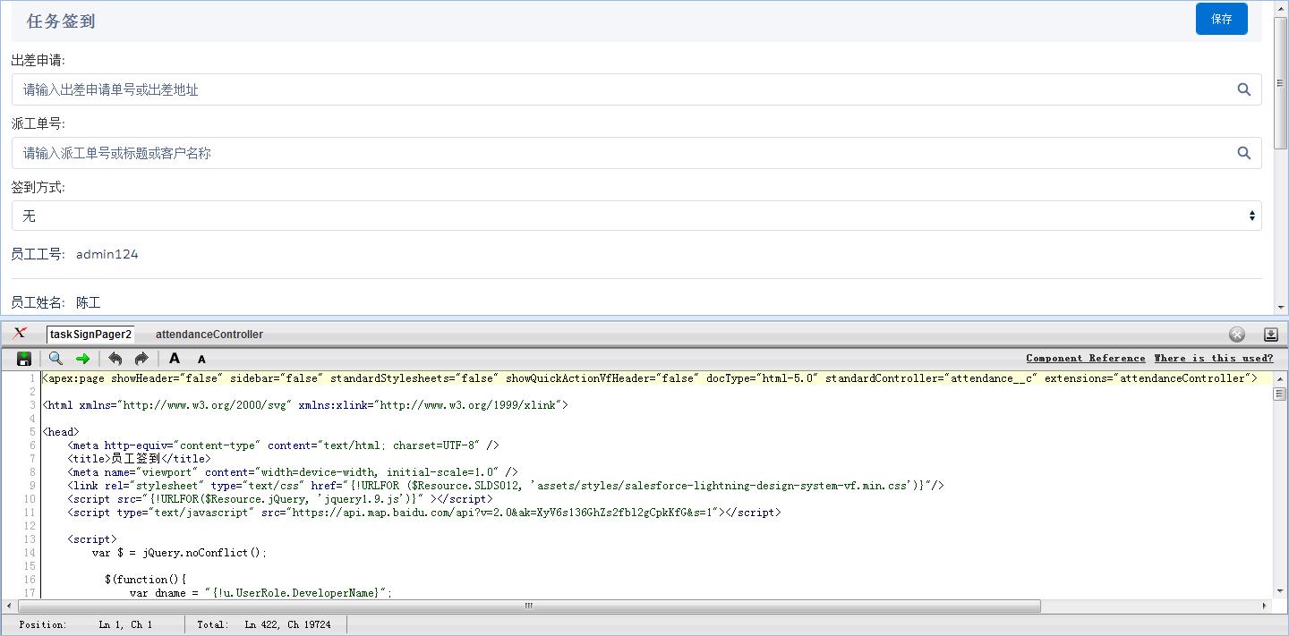Minimize the editor with the down-arrow icon
Viewport: 1289px width, 636px height.
pos(1270,335)
